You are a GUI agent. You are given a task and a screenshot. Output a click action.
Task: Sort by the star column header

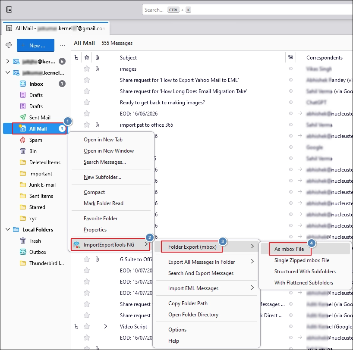pos(87,58)
